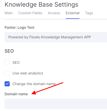Click the partly hidden field below the tabs
This screenshot has height=111, width=107.
[56, 20]
